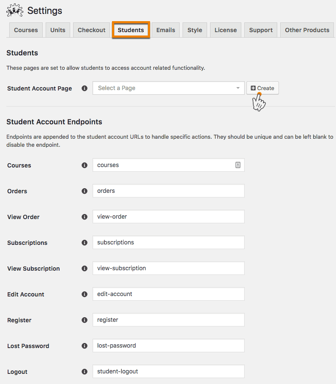Focus the courses endpoint input field
Screen dimensions: 336x384
tap(169, 165)
